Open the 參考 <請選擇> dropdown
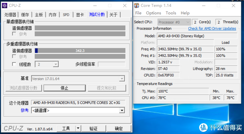Viewport: 244px width, 134px height. pyautogui.click(x=78, y=110)
